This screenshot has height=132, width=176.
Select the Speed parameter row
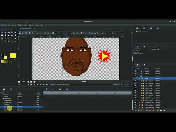coord(21,96)
